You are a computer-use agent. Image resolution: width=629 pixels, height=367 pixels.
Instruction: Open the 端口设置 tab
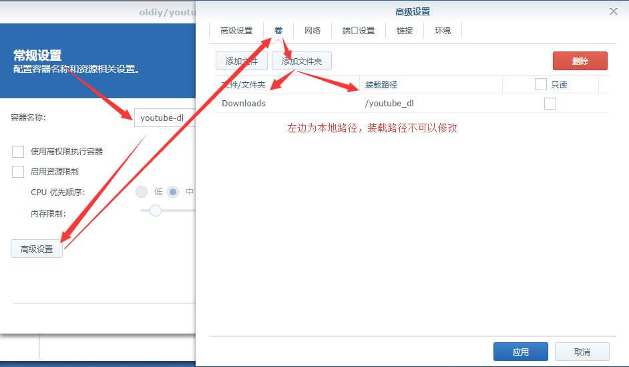(x=359, y=31)
